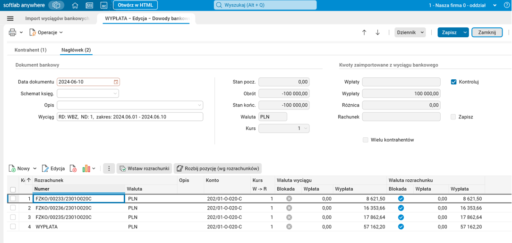Click the home icon in top bar
This screenshot has width=512, height=243.
75,5
